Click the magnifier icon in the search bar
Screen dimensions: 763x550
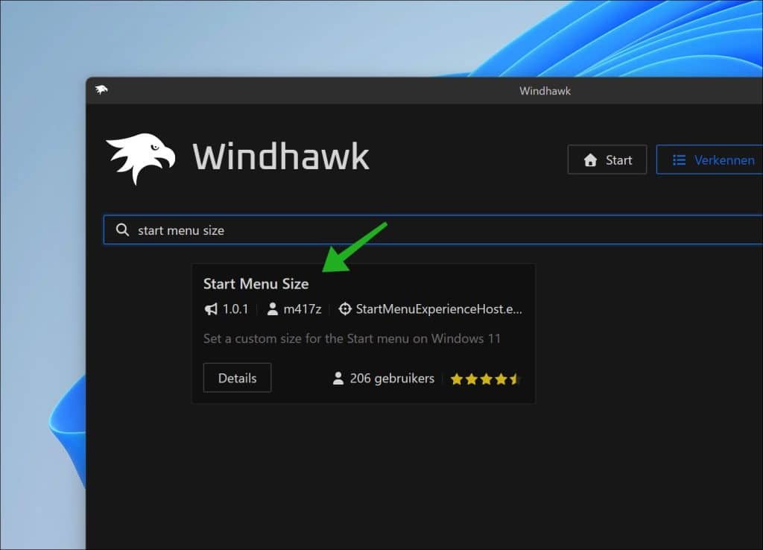(122, 230)
